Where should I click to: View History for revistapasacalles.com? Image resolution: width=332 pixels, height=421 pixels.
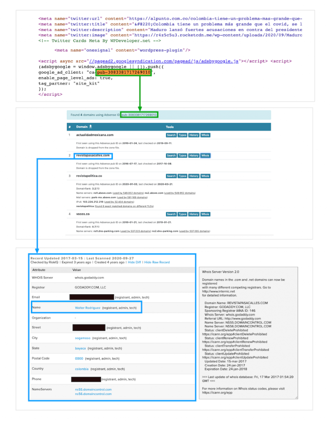[194, 155]
